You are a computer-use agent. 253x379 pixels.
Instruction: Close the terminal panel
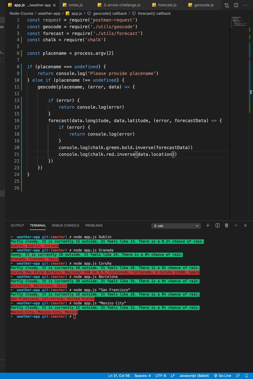(x=245, y=226)
